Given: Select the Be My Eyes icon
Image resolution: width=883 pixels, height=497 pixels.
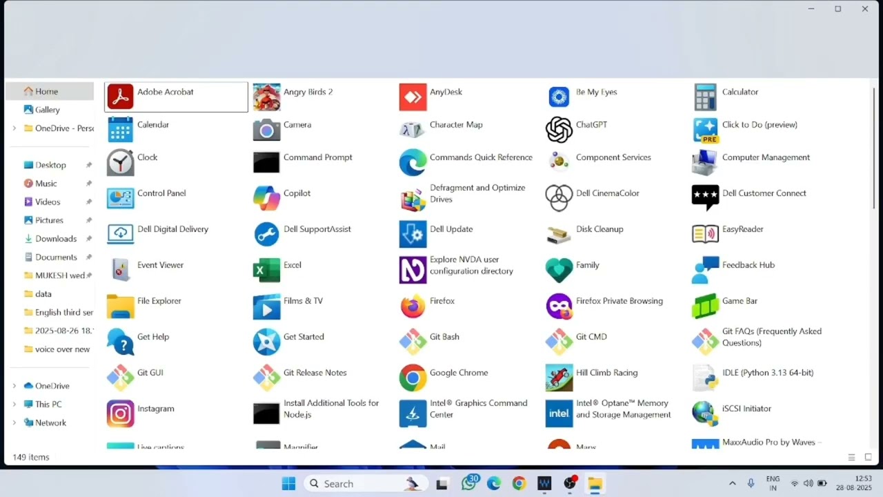Looking at the screenshot, I should pos(559,97).
